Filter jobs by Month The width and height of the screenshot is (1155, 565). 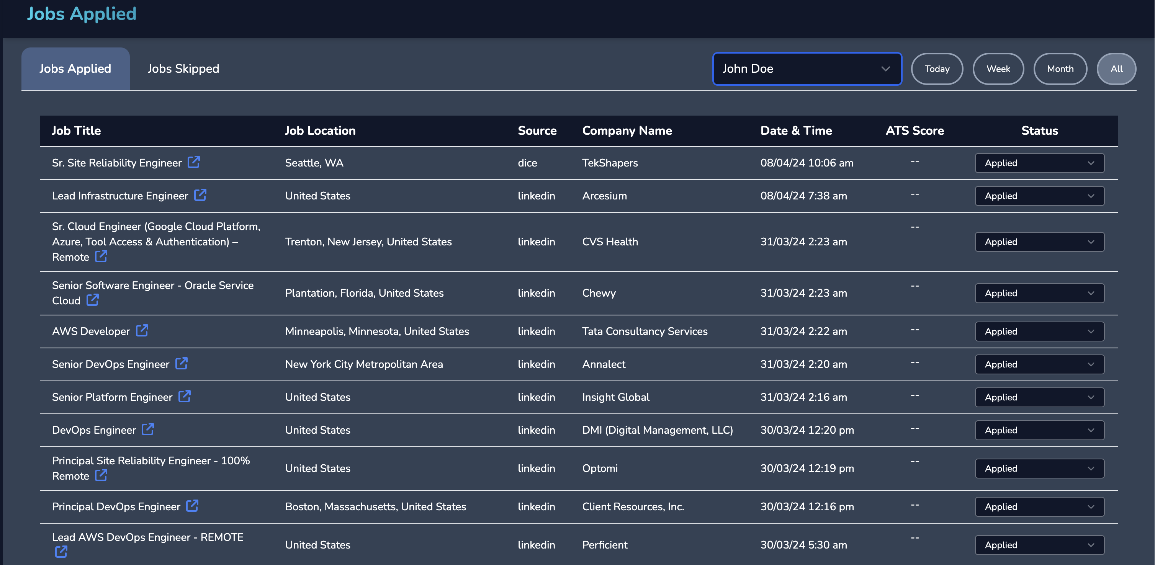pos(1060,69)
